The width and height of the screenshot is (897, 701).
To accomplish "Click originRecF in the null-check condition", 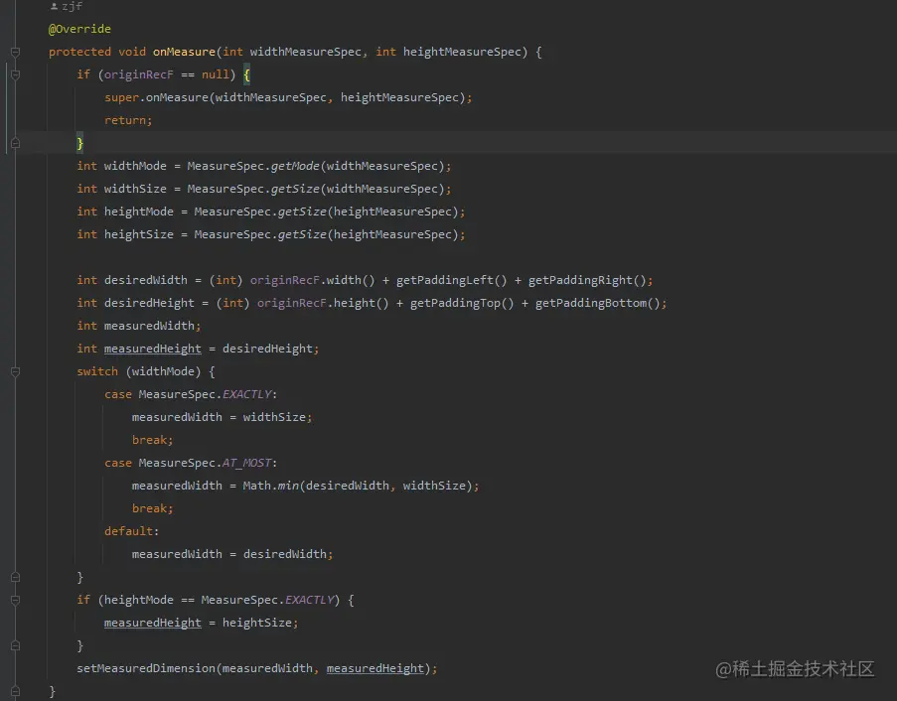I will point(138,74).
